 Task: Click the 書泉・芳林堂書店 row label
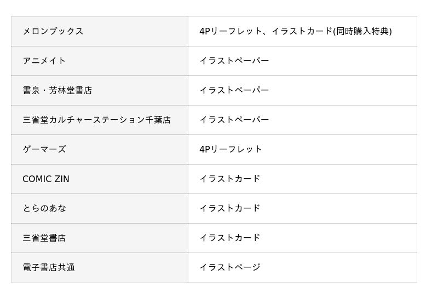pyautogui.click(x=57, y=90)
